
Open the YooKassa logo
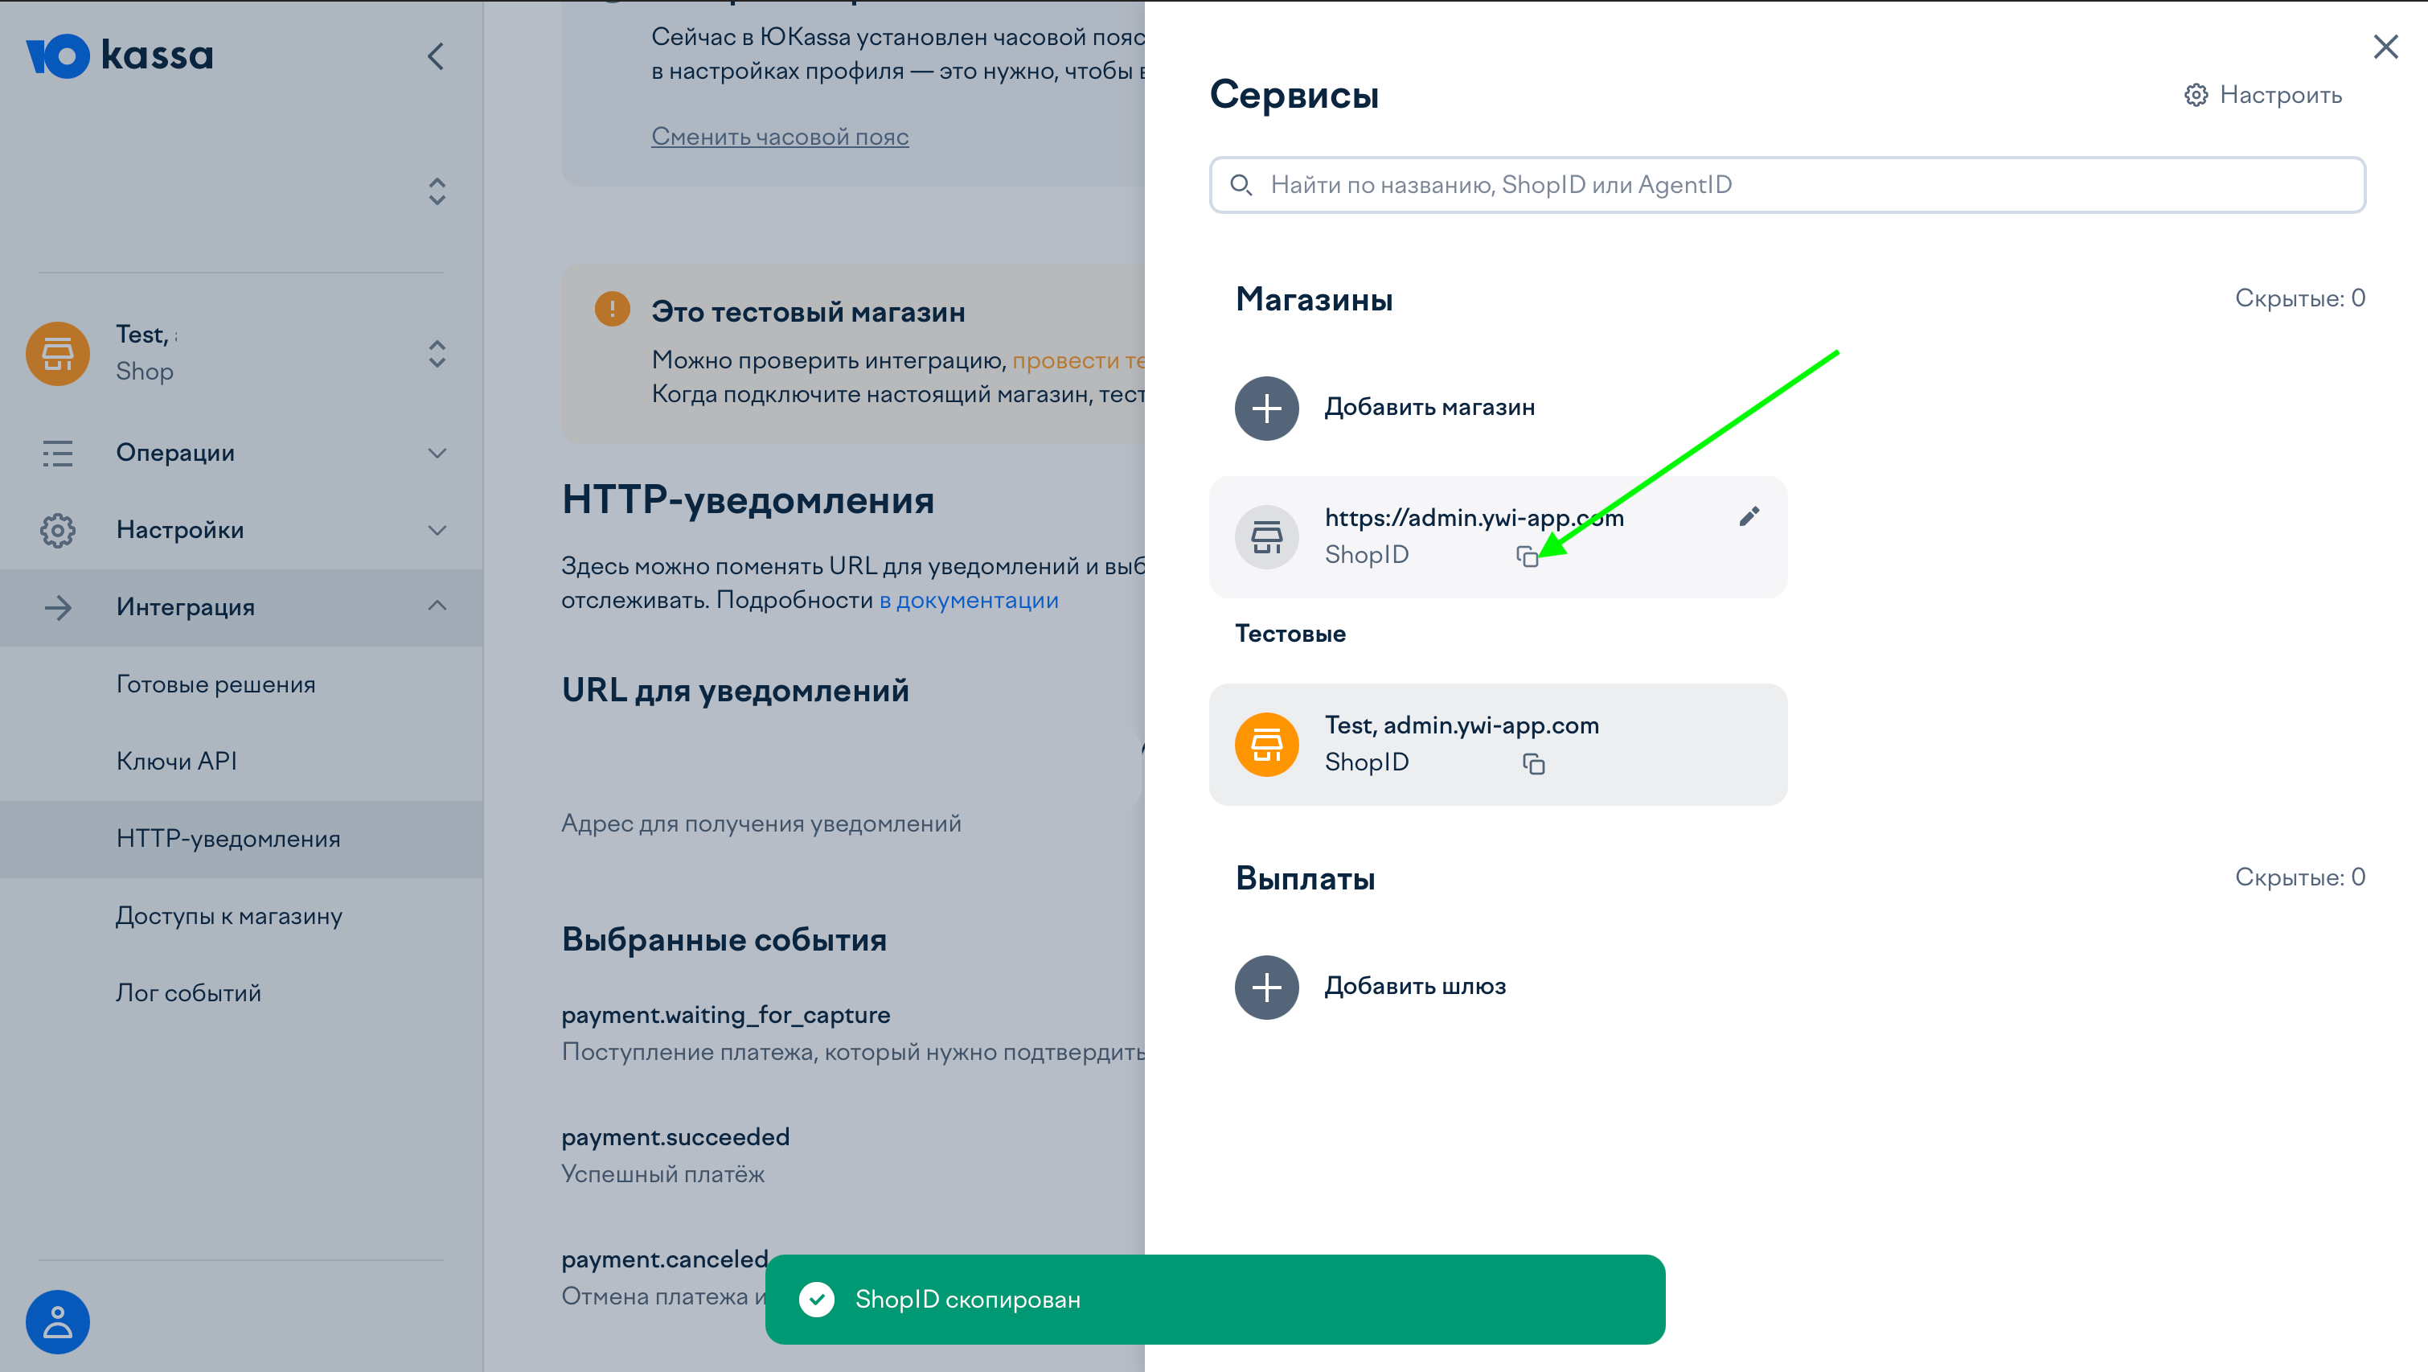point(121,55)
